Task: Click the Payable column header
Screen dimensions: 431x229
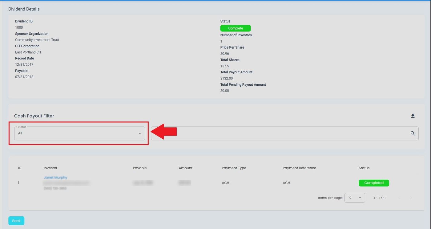Action: [140, 168]
